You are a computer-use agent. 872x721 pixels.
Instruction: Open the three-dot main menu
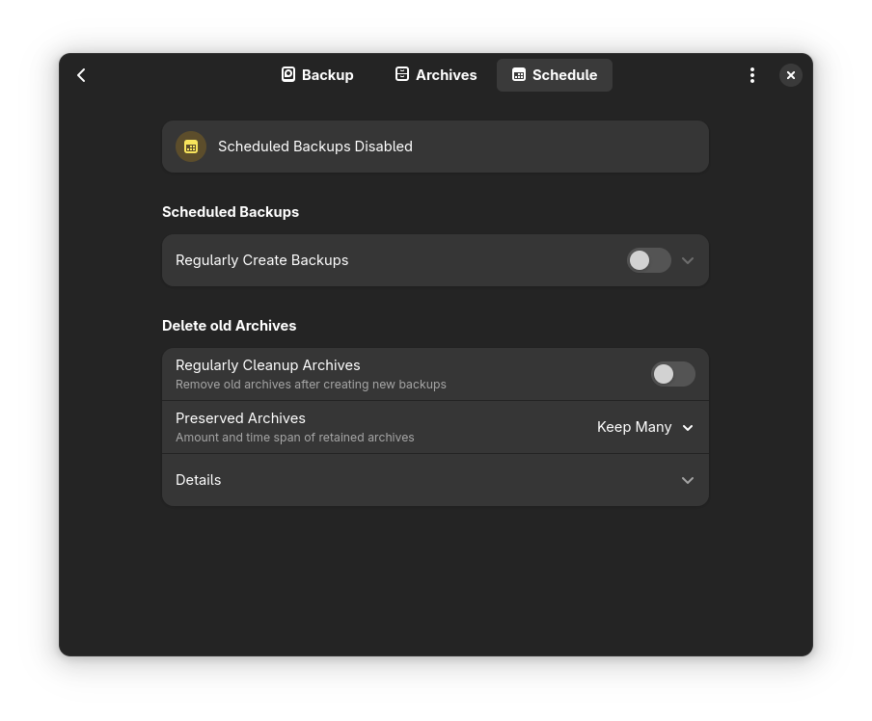coord(751,75)
